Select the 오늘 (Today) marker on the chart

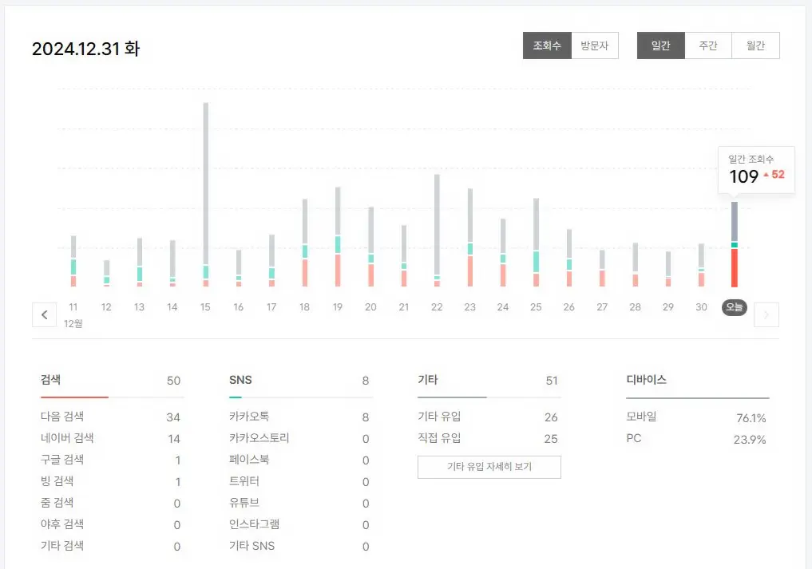734,306
